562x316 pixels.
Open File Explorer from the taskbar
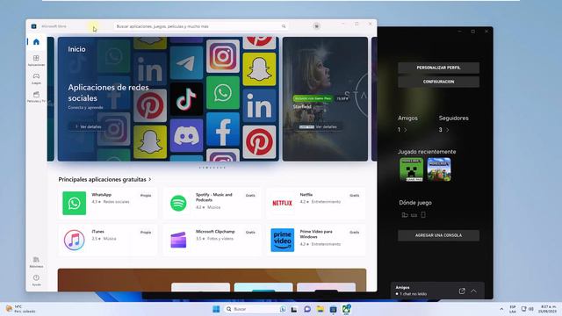(320, 309)
